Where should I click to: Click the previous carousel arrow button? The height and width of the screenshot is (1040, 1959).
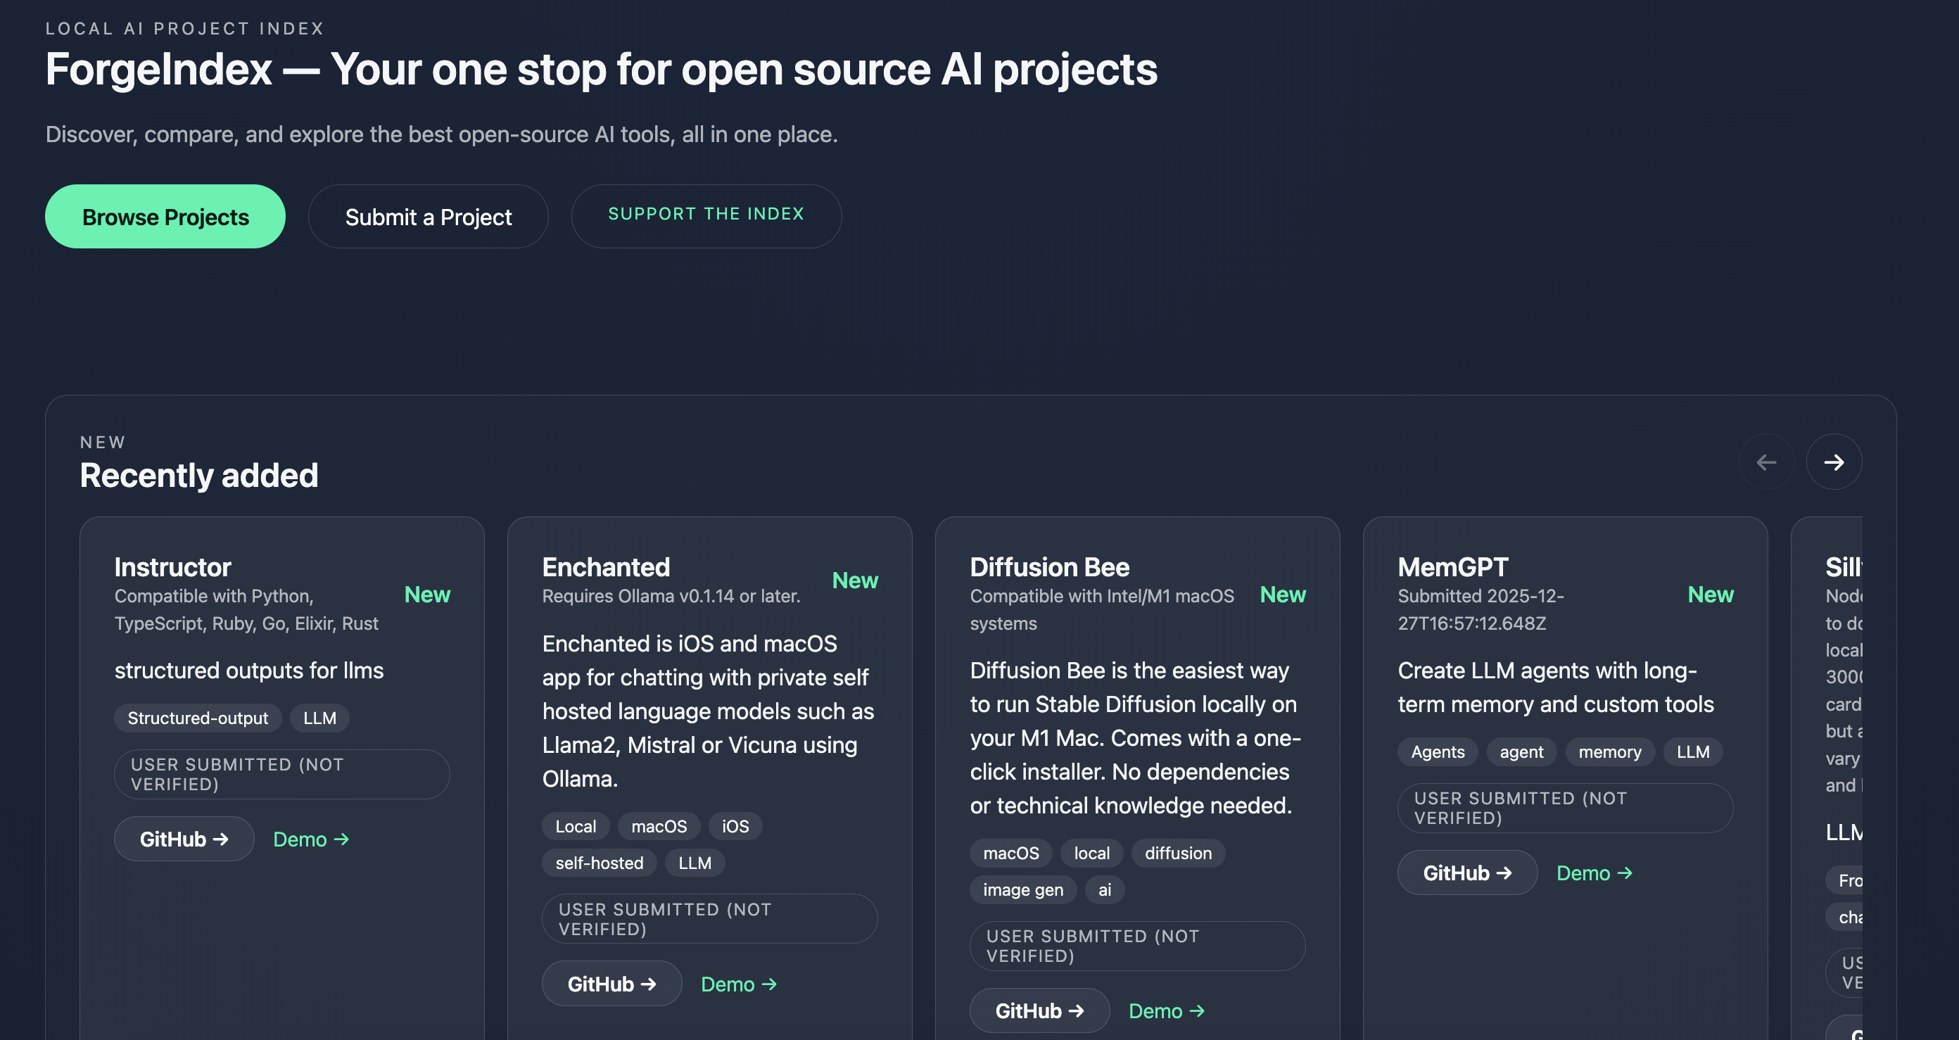1765,462
